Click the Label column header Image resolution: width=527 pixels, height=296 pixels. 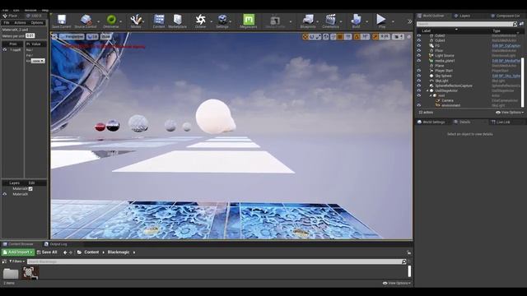tap(427, 30)
